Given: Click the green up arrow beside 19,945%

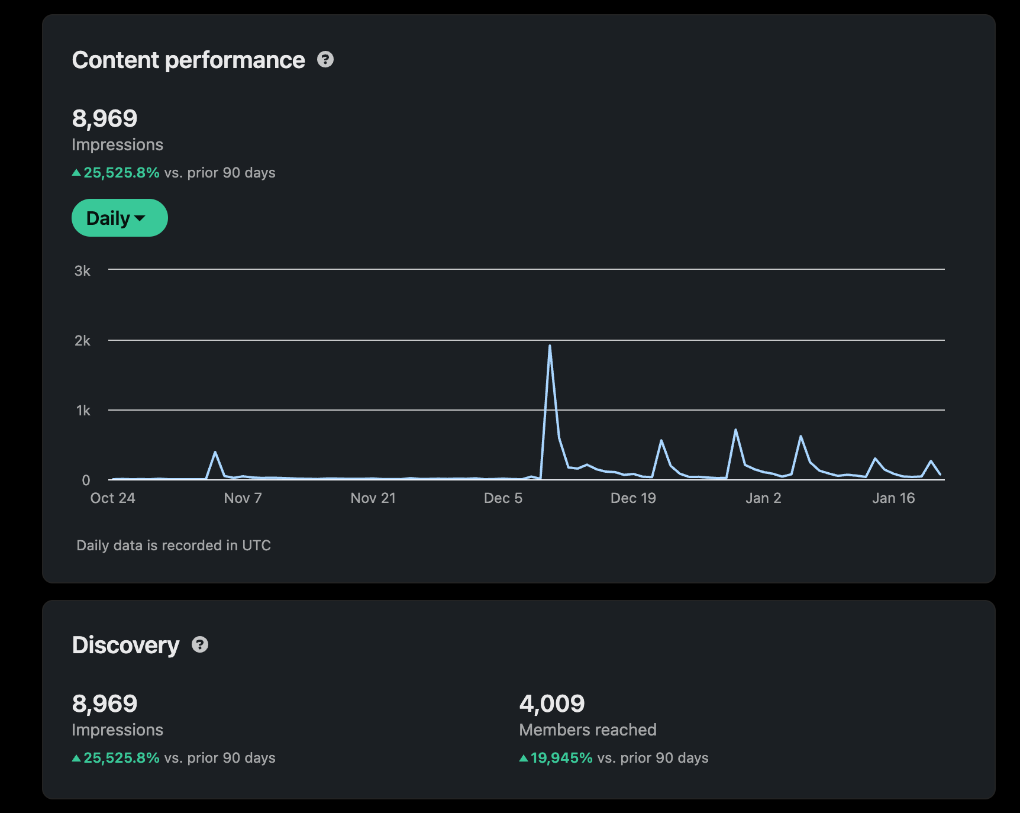Looking at the screenshot, I should [x=523, y=758].
